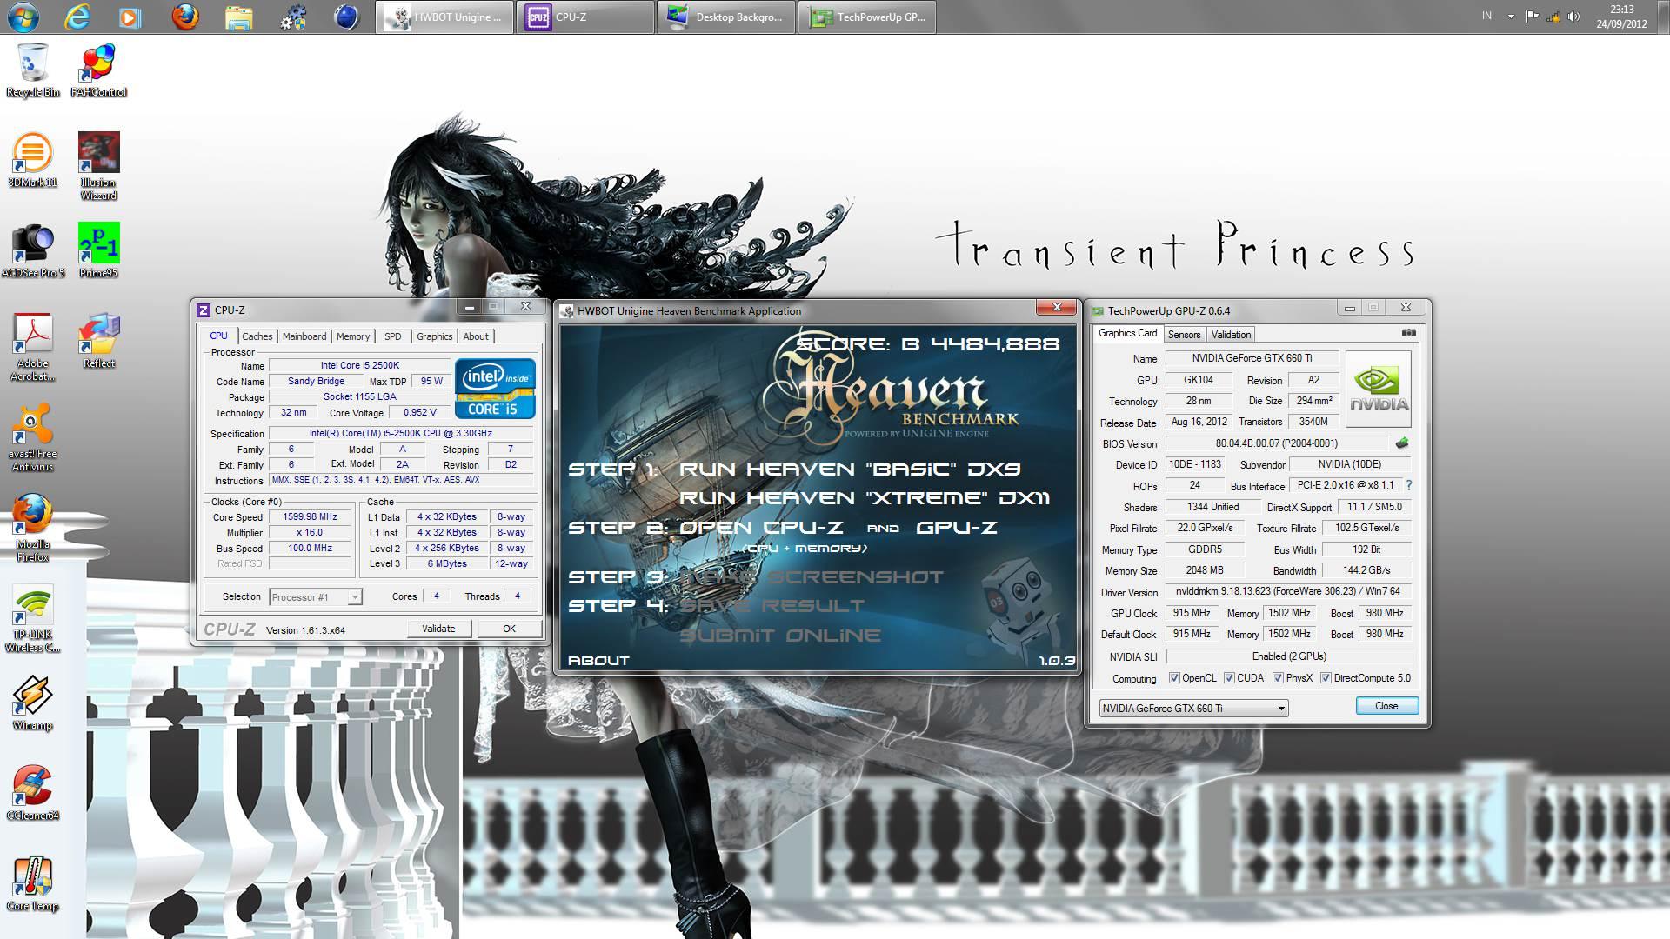Click bus interface question mark in GPU-Z
This screenshot has width=1670, height=939.
[x=1409, y=485]
